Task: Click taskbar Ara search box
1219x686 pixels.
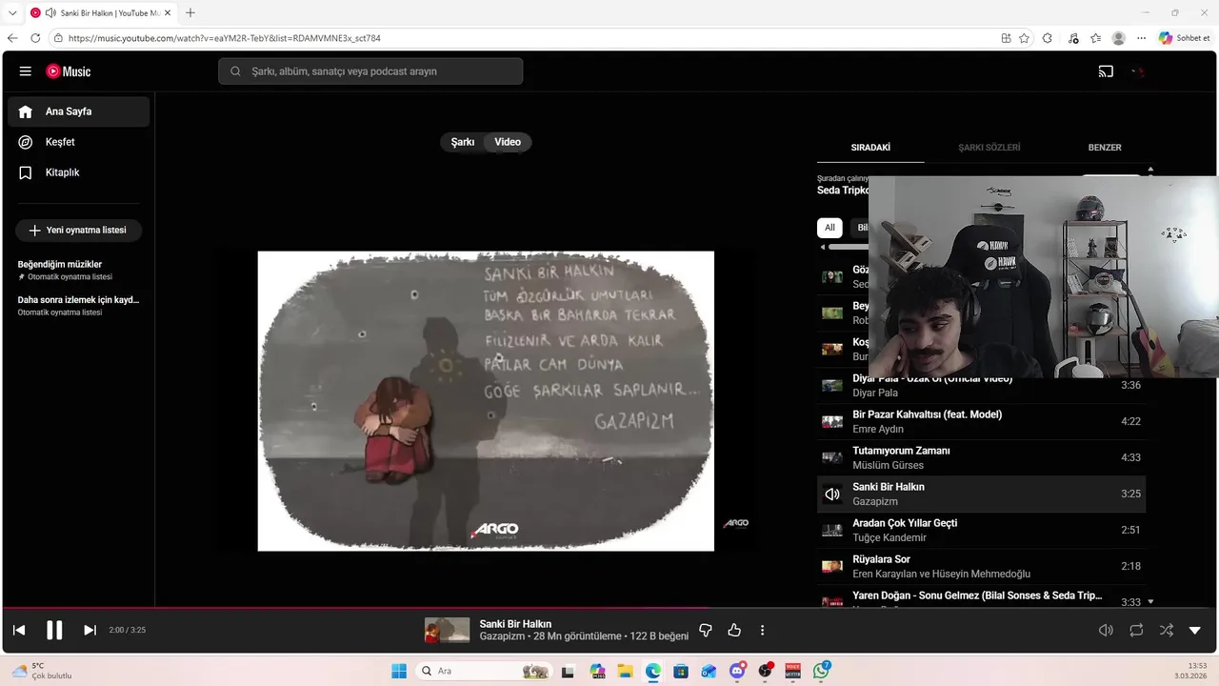Action: pos(485,671)
